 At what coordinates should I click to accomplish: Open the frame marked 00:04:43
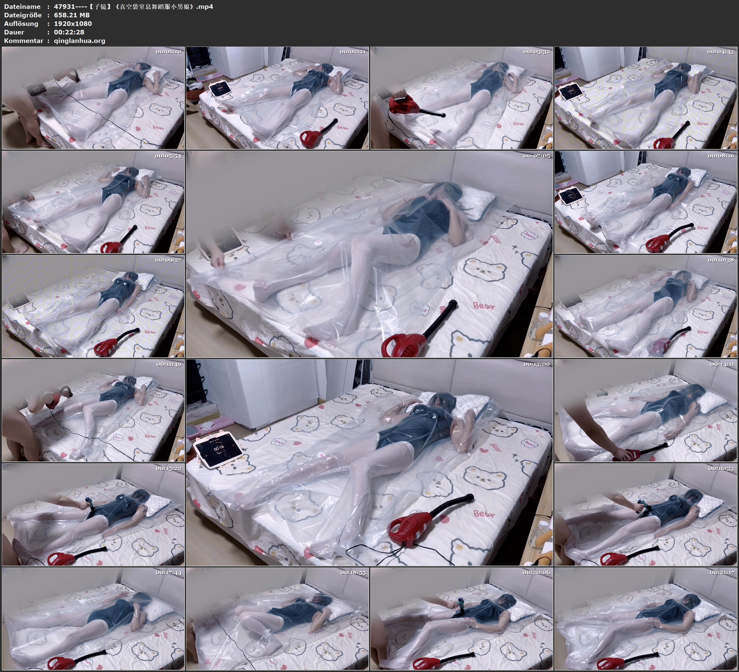click(x=646, y=97)
